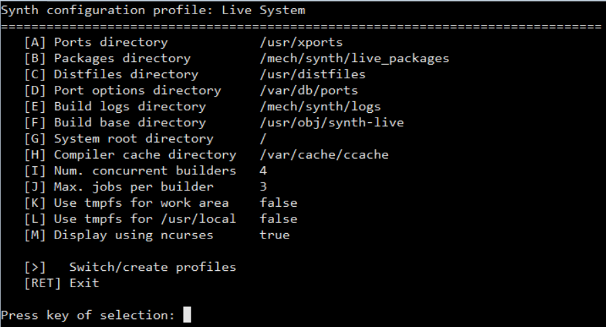
Task: Choose the [H] Compiler cache directory option
Action: (x=129, y=155)
